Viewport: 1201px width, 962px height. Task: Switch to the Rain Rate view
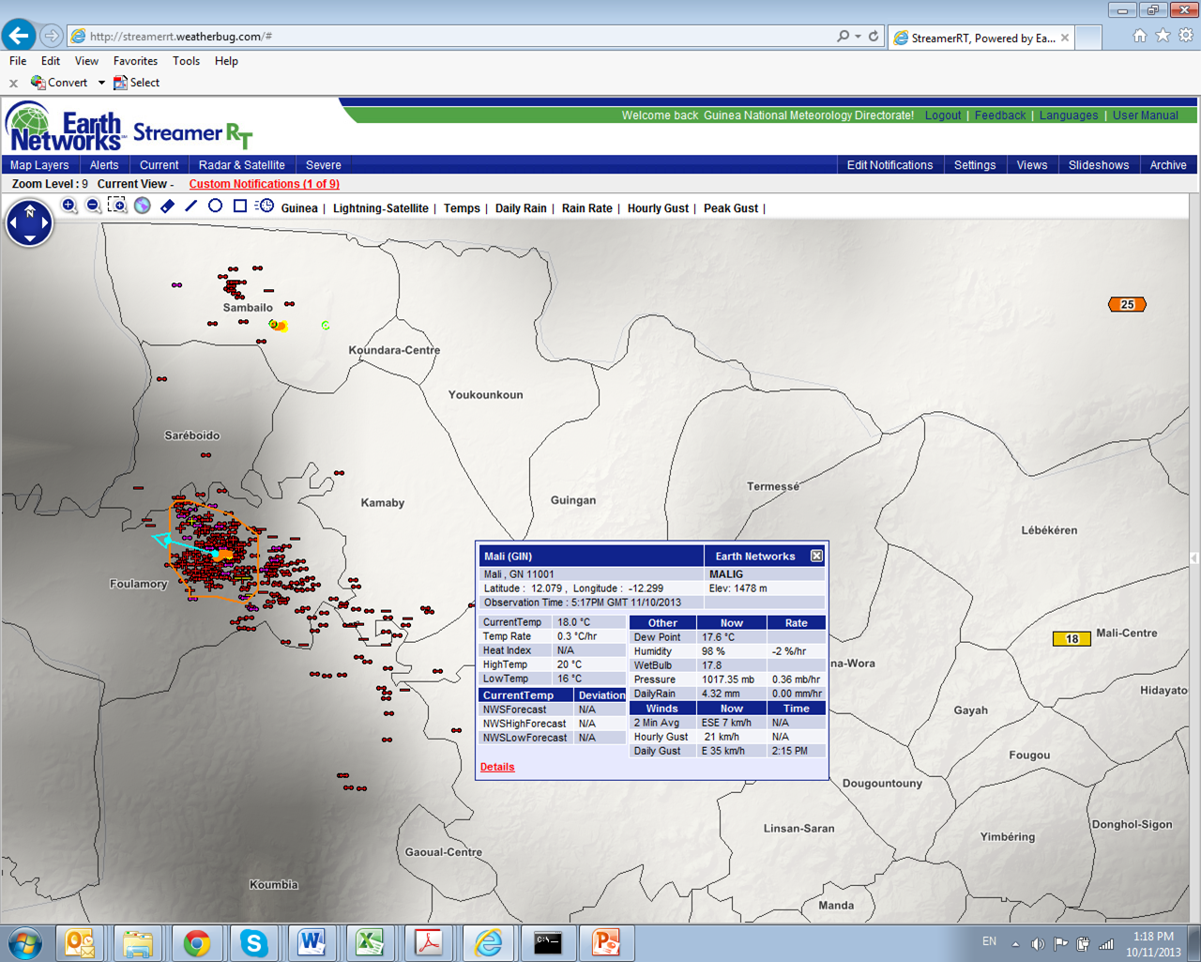[x=587, y=208]
